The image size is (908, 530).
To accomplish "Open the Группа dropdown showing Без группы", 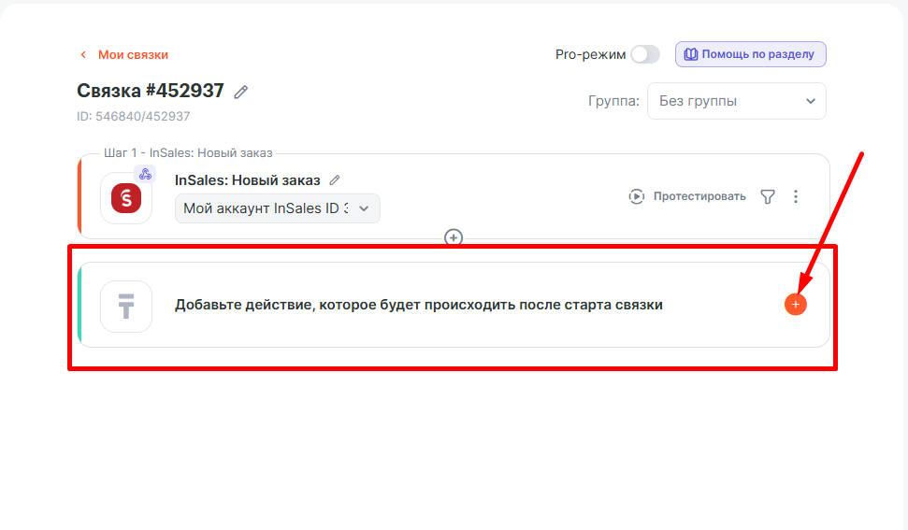I will [736, 101].
